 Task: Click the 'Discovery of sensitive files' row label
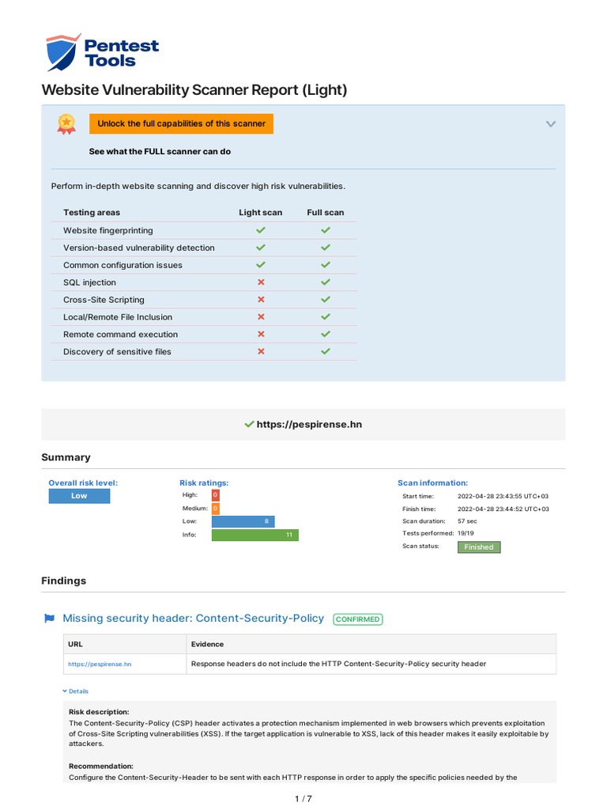pyautogui.click(x=117, y=352)
